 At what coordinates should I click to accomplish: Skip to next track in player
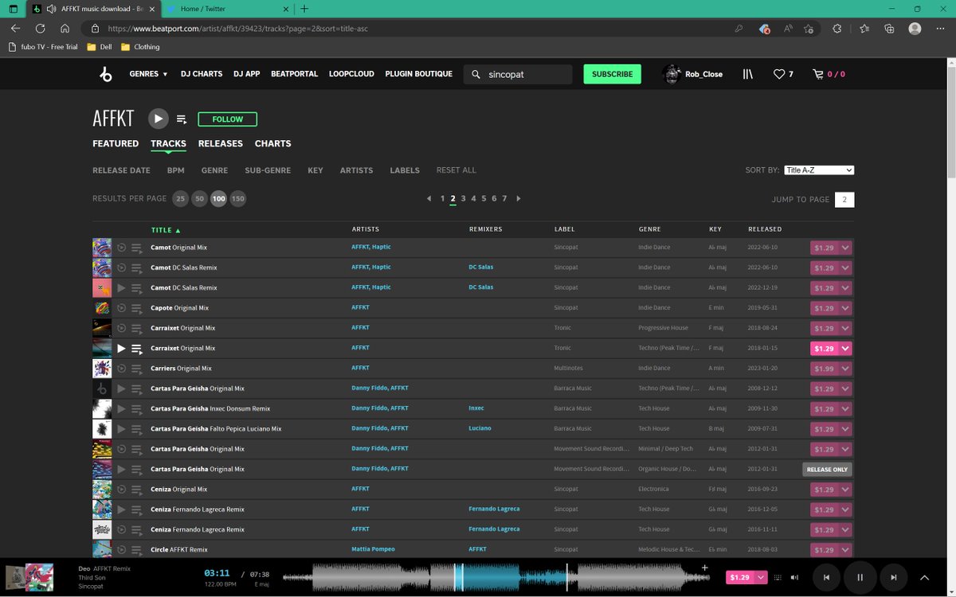894,577
